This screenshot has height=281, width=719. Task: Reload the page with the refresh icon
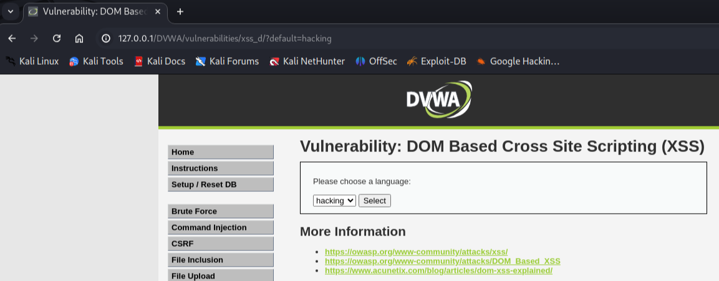[x=57, y=39]
